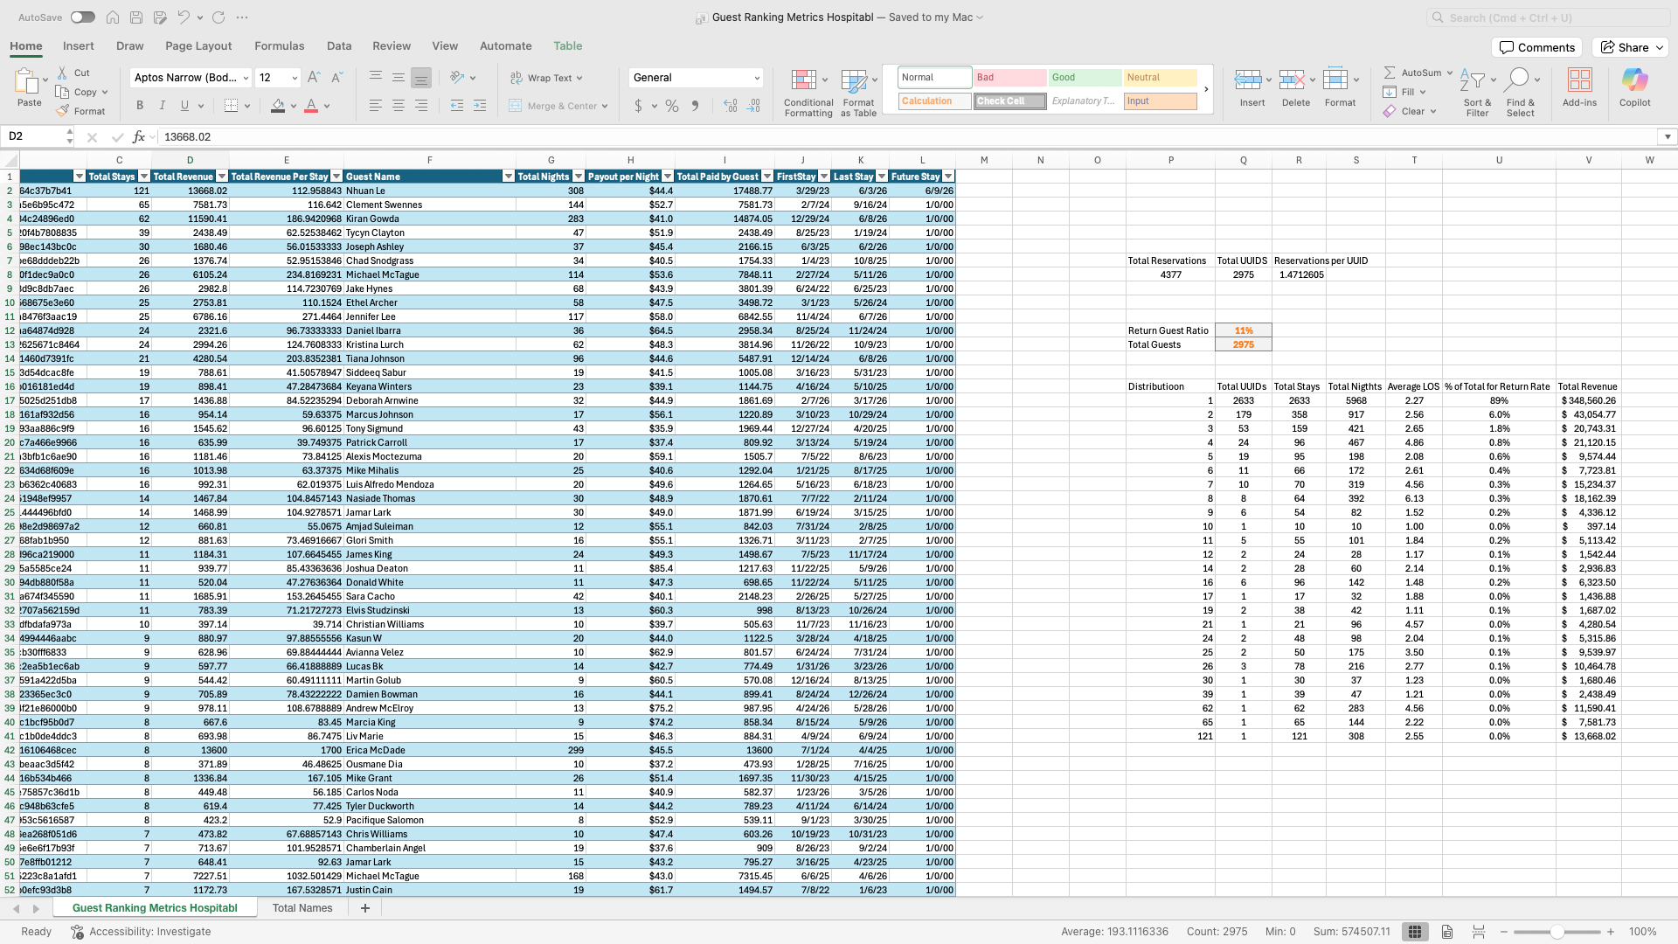Open the font name dropdown
Image resolution: width=1678 pixels, height=944 pixels.
246,78
